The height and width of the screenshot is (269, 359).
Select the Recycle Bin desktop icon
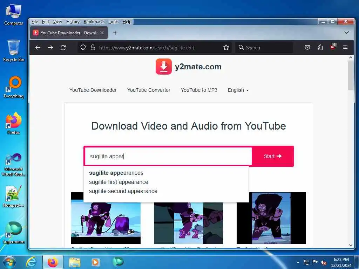pyautogui.click(x=14, y=51)
